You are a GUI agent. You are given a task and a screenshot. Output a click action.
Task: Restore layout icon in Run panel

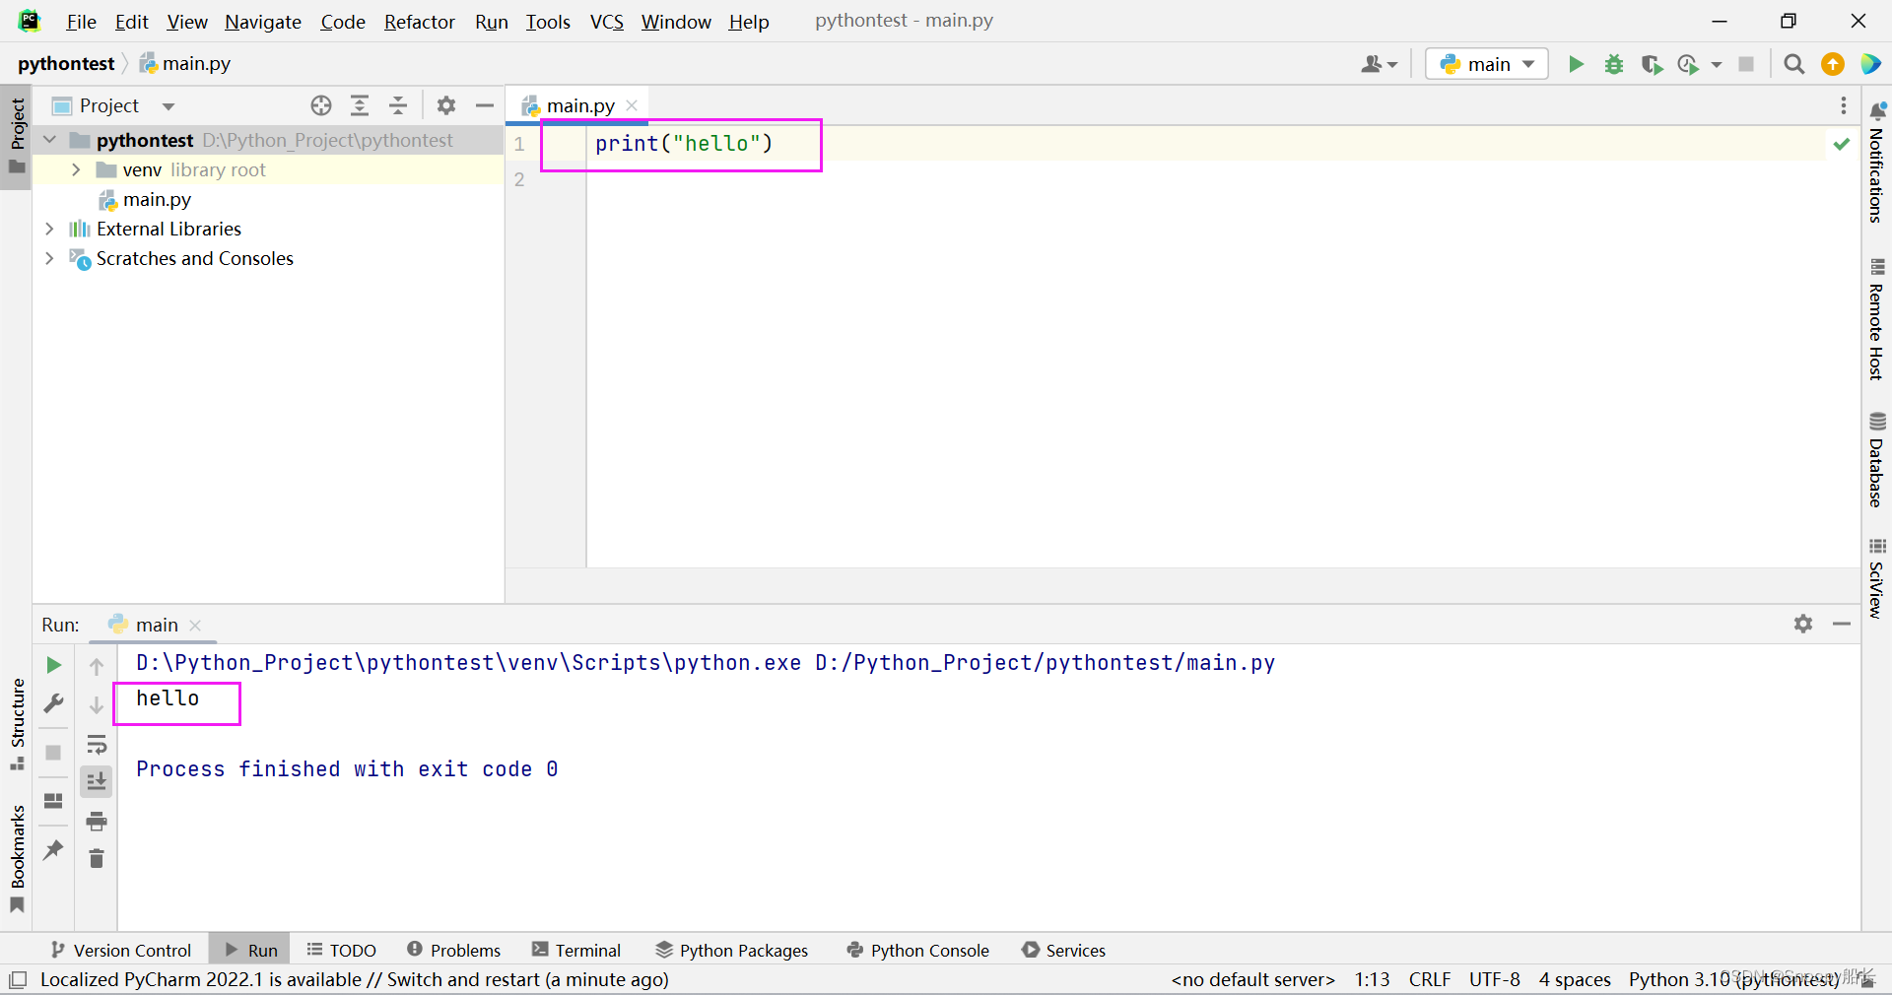(54, 800)
